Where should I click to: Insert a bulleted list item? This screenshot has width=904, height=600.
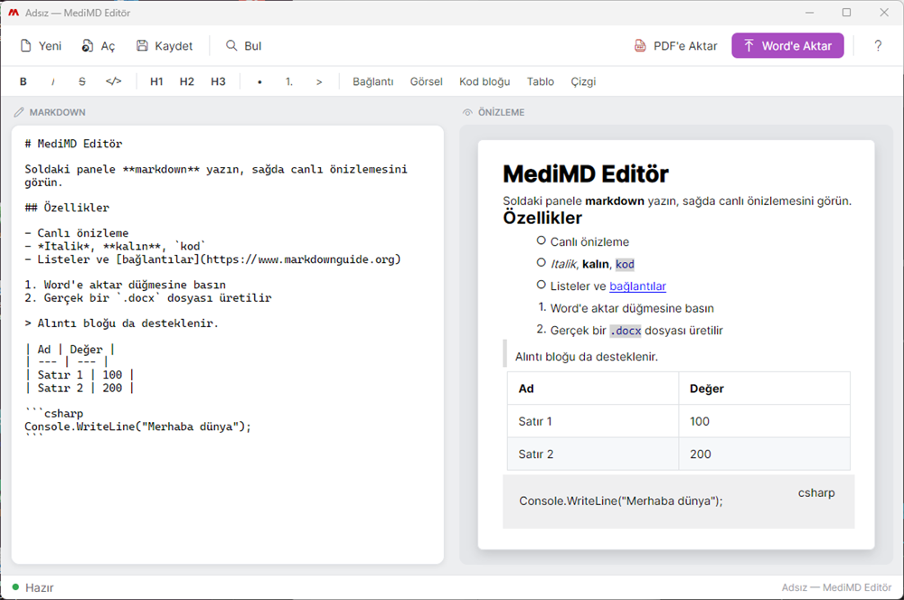pos(259,82)
